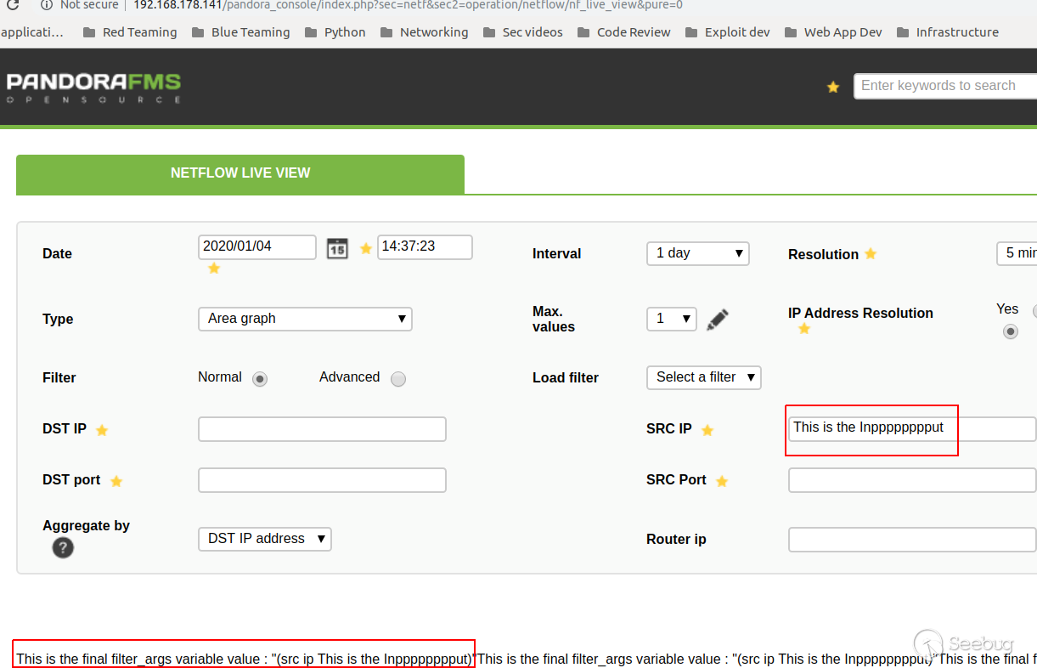The height and width of the screenshot is (668, 1037).
Task: Click the star icon below the date field
Action: pyautogui.click(x=214, y=268)
